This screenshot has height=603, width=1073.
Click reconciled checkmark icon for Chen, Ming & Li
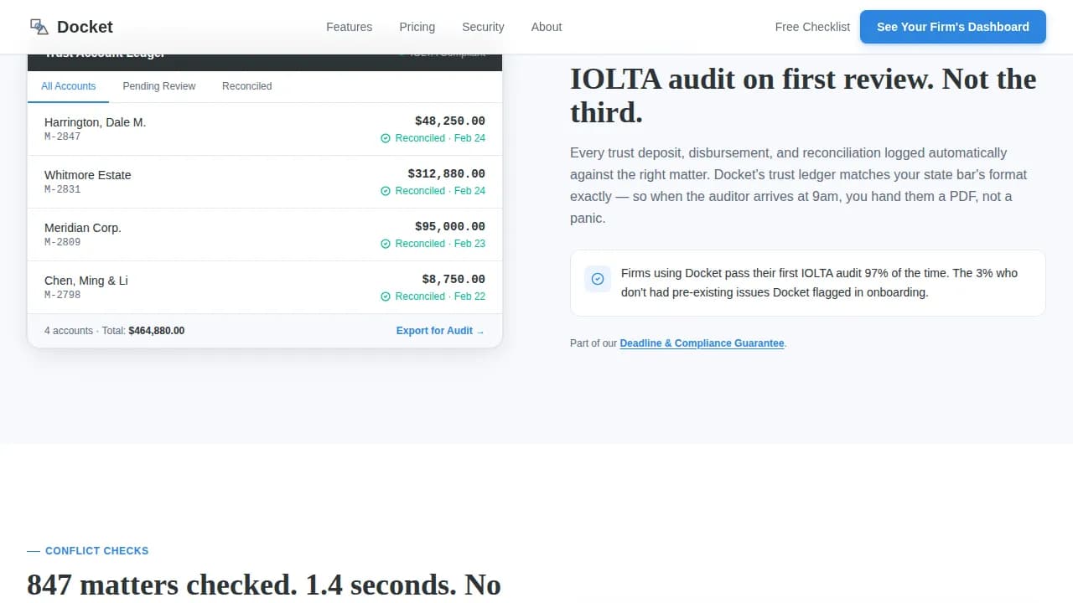pyautogui.click(x=386, y=296)
